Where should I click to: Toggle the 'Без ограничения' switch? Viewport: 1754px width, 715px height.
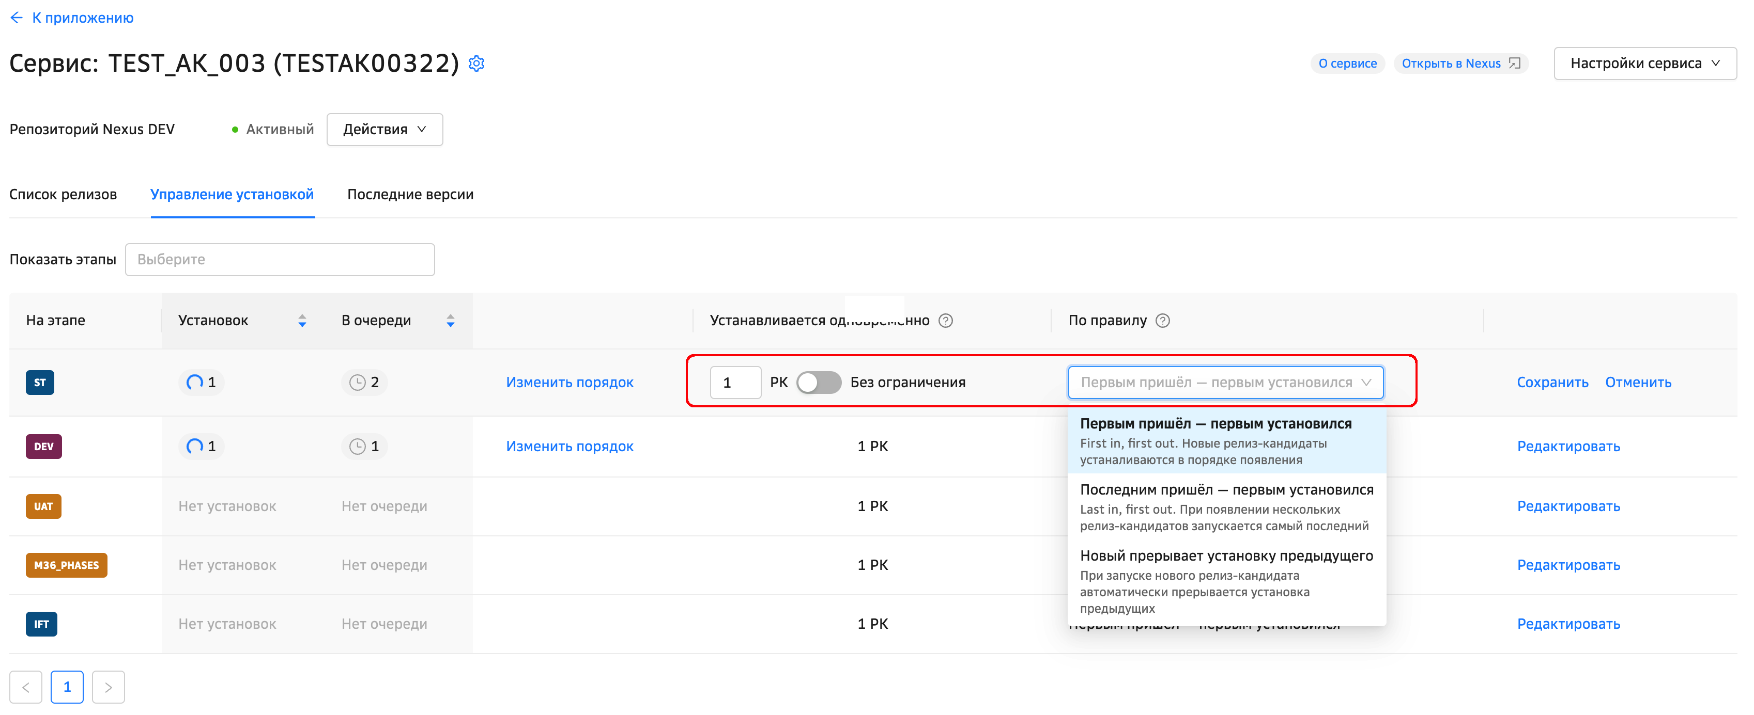(x=819, y=383)
